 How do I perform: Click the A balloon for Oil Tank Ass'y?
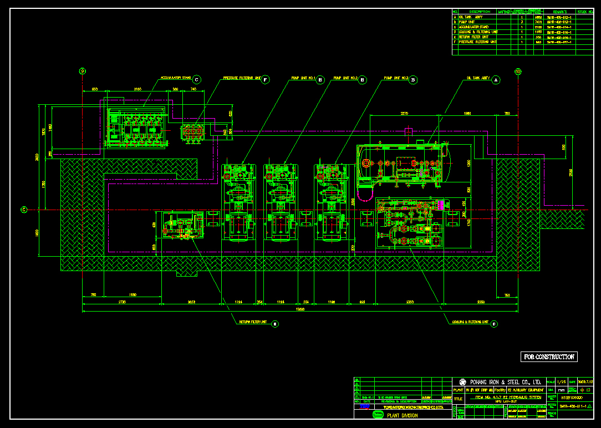pyautogui.click(x=496, y=80)
